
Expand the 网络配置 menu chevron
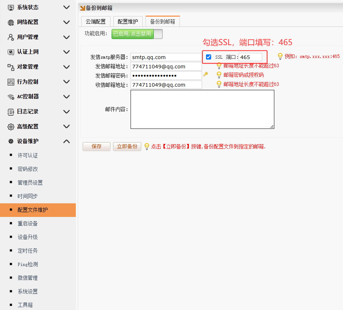pos(67,22)
